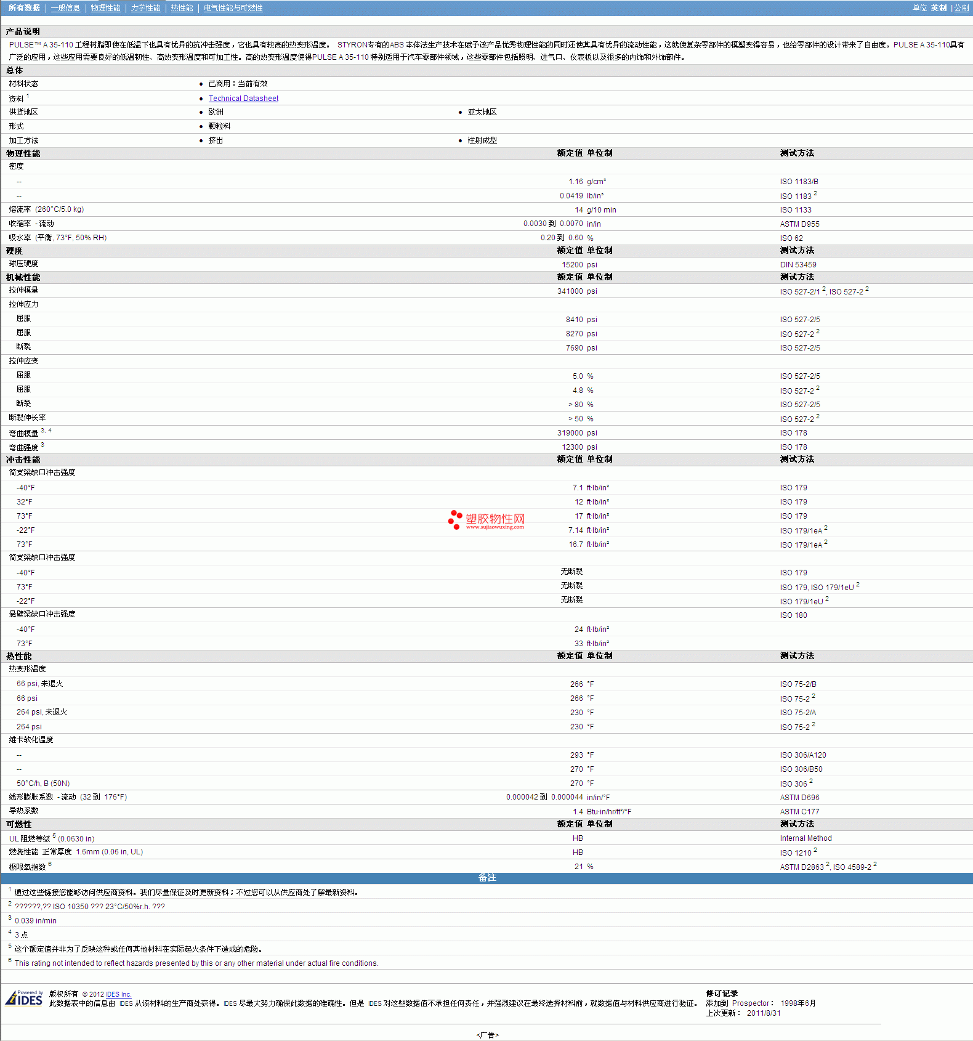Viewport: 973px width, 1041px height.
Task: Click the 吸水率 row label
Action: pyautogui.click(x=20, y=238)
